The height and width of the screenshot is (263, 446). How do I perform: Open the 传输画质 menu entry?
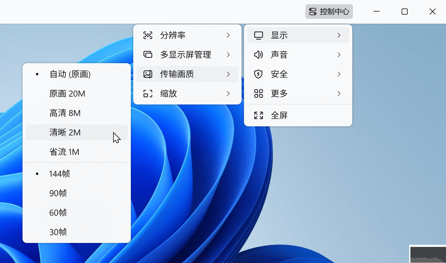point(177,74)
